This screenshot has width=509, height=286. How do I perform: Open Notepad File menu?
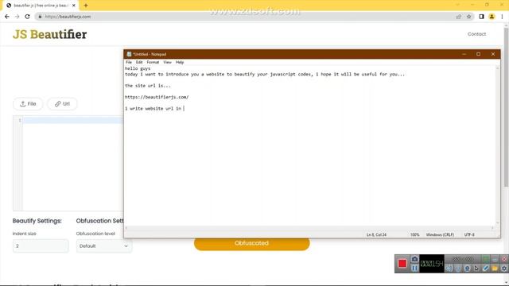click(x=129, y=62)
